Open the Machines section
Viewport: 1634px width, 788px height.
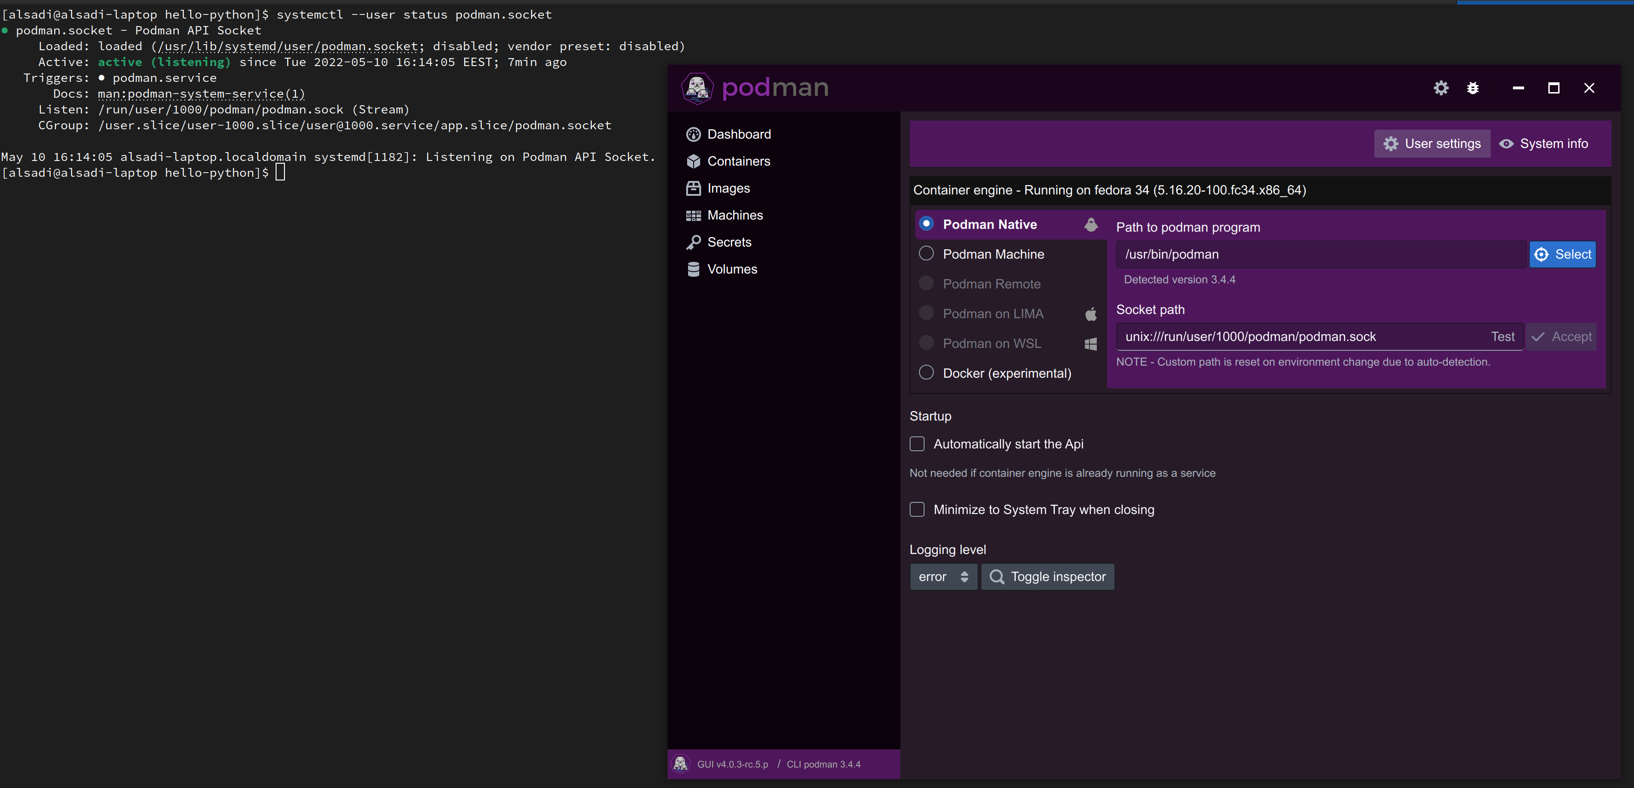coord(735,215)
